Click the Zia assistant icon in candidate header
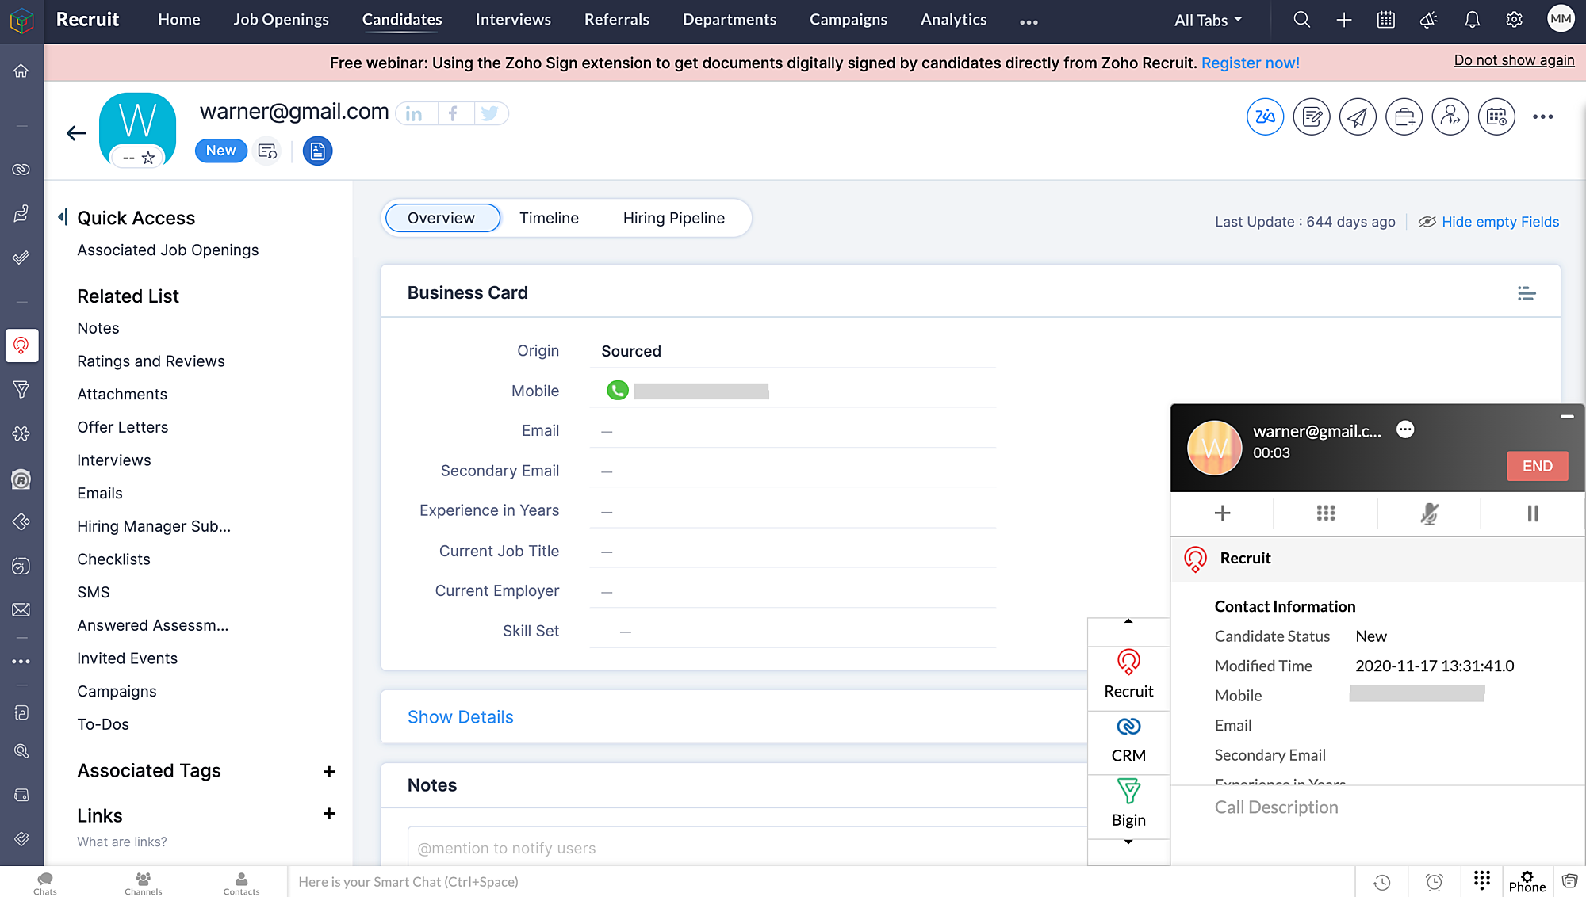1586x897 pixels. 1265,117
